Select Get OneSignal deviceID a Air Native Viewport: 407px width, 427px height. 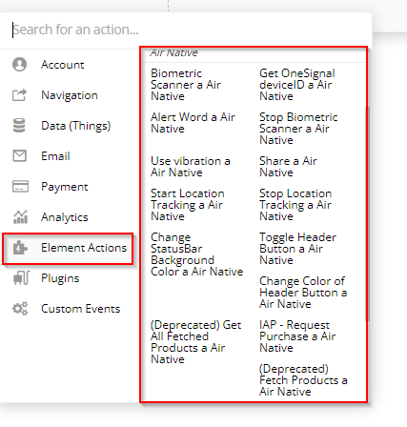297,85
